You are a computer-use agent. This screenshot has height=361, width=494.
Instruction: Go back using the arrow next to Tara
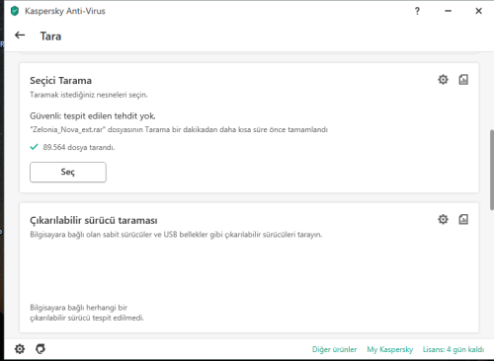coord(20,36)
